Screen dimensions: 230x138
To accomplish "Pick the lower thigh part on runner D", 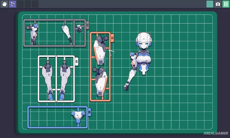I will tap(100, 82).
